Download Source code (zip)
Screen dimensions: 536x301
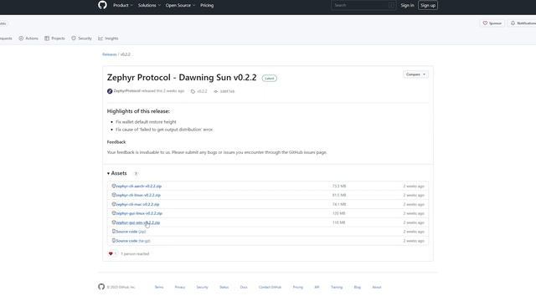pyautogui.click(x=131, y=232)
